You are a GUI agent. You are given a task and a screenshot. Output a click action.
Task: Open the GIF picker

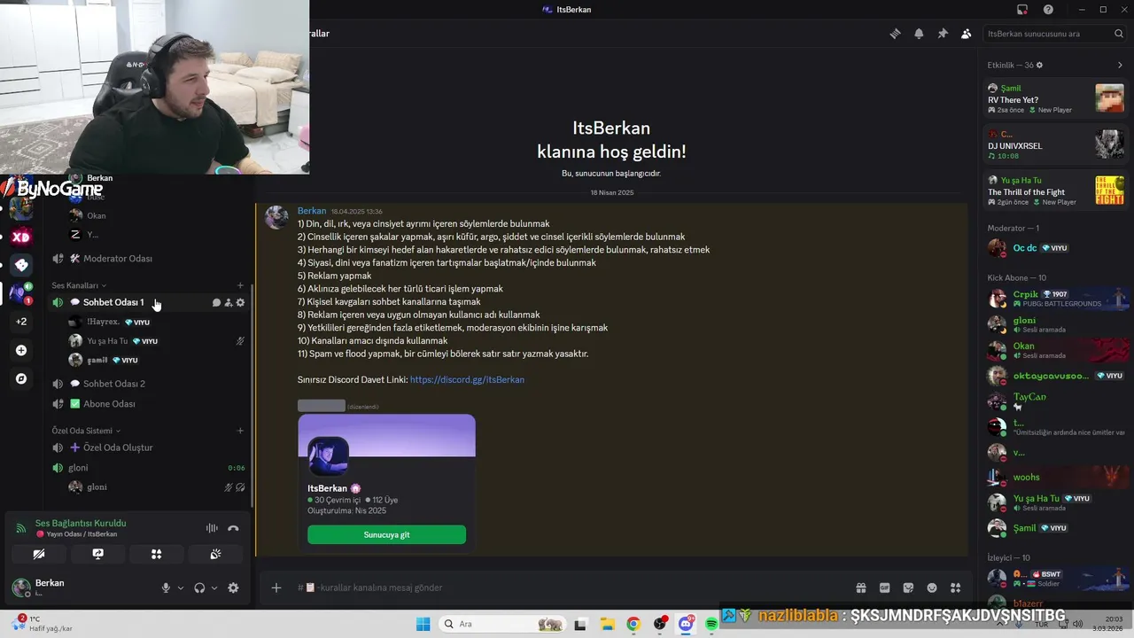tap(884, 587)
